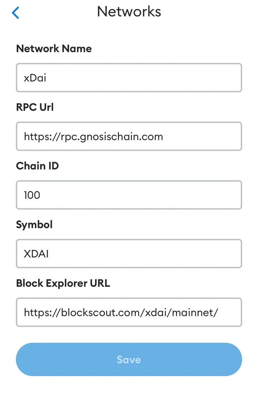The height and width of the screenshot is (394, 258).
Task: Click the Block Explorer URL label
Action: click(x=63, y=283)
